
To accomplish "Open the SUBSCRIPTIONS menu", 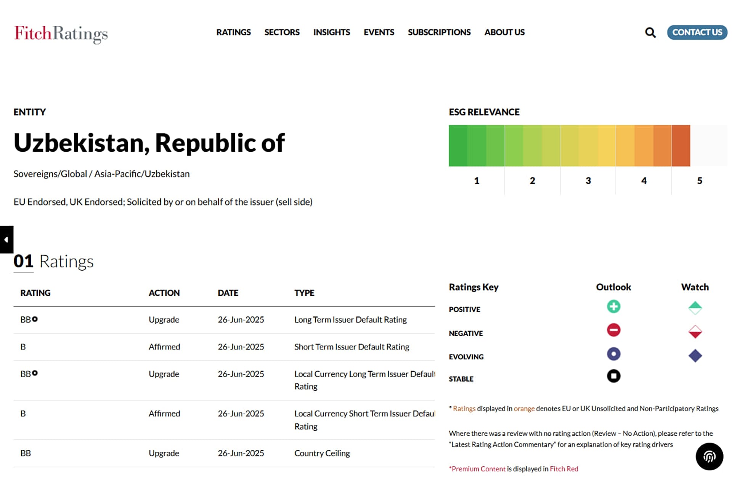I will pos(439,32).
